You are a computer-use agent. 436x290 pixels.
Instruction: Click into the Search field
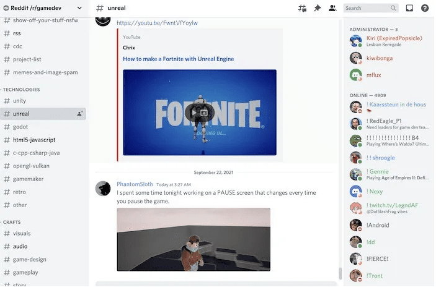(x=371, y=8)
